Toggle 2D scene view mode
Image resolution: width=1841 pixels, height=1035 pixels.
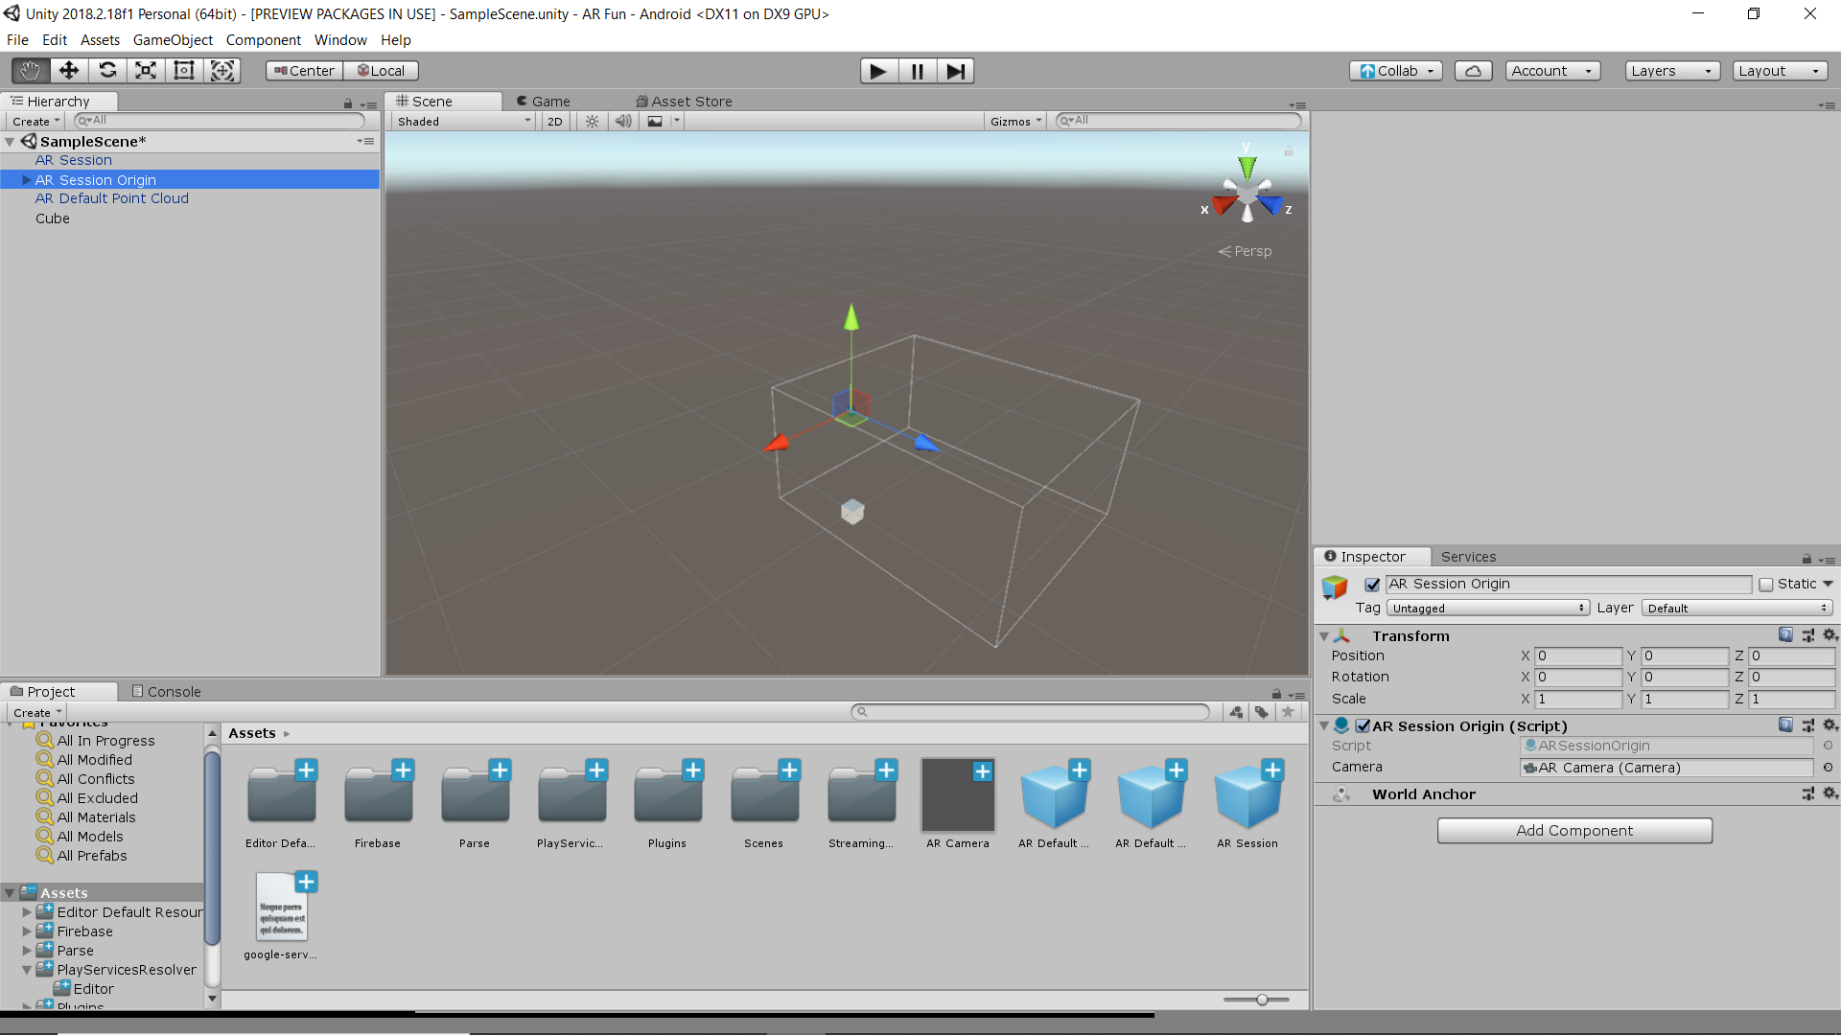pos(555,122)
